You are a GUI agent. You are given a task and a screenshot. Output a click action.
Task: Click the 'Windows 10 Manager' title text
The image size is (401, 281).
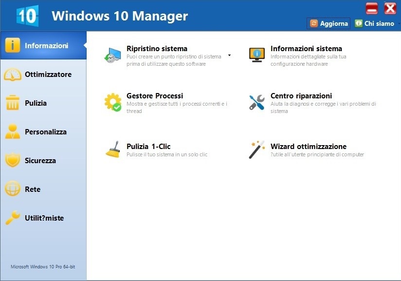pos(120,16)
